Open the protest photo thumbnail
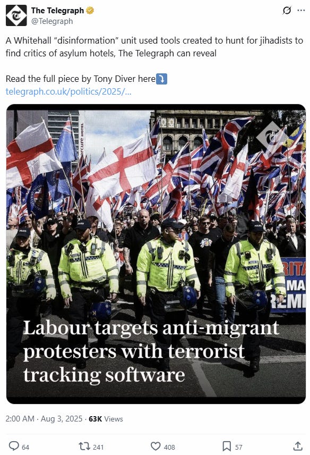Image resolution: width=310 pixels, height=455 pixels. 156,254
